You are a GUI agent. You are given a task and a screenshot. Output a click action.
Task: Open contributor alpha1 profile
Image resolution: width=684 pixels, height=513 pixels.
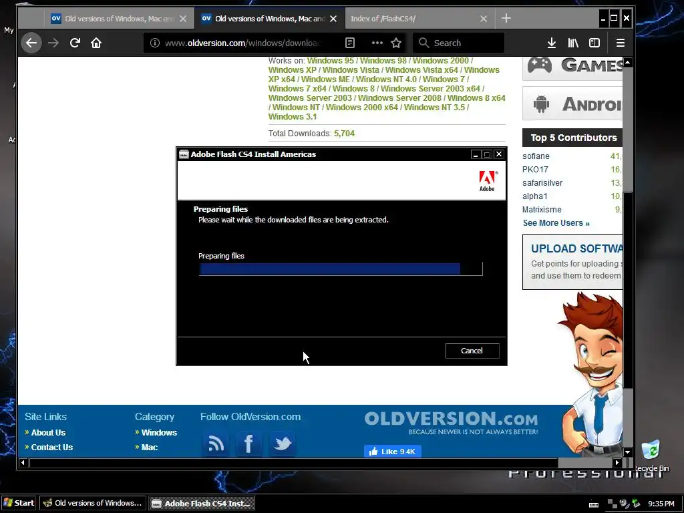coord(535,196)
